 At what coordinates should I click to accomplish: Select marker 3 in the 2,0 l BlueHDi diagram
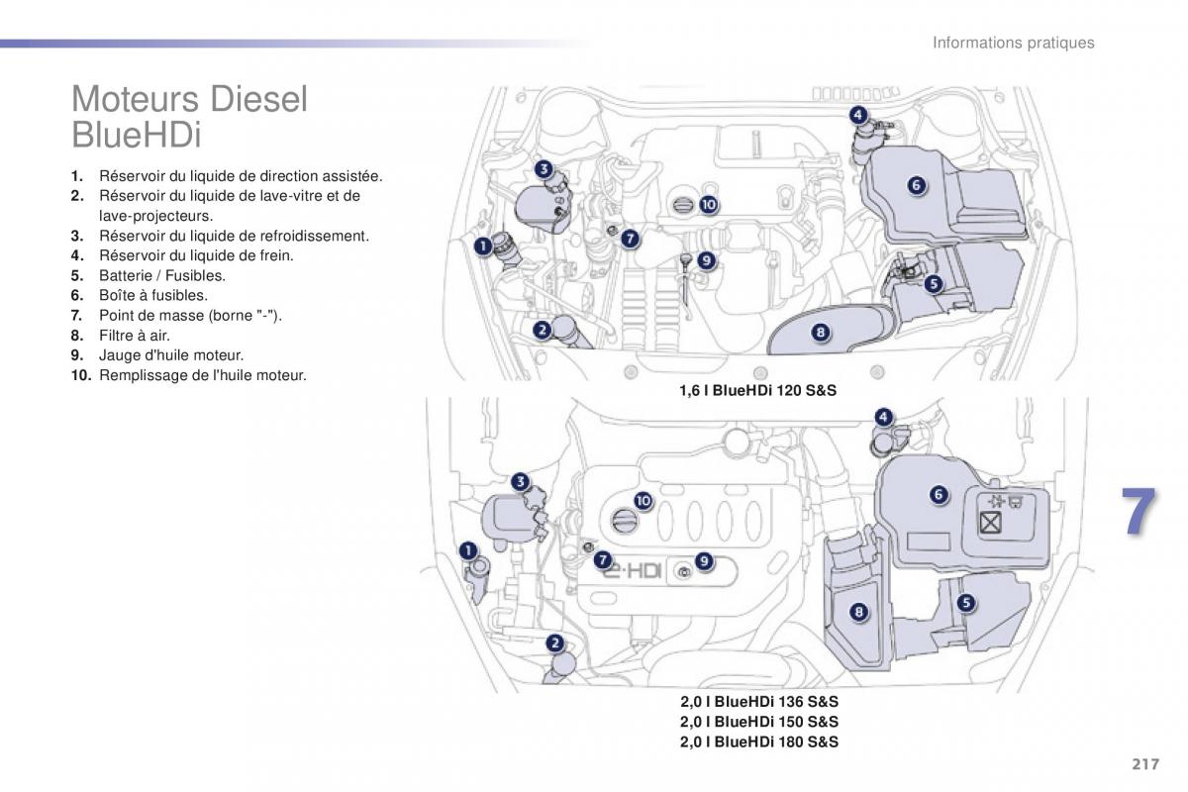tap(521, 481)
